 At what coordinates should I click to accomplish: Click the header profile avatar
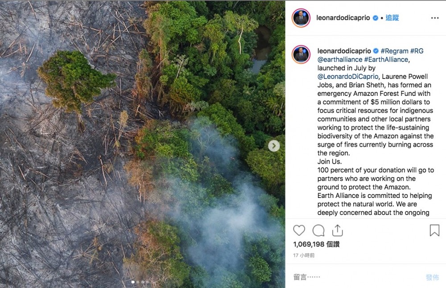[301, 18]
